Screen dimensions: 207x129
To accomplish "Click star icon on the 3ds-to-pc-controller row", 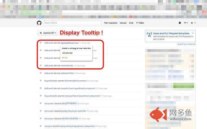I will [x=41, y=111].
